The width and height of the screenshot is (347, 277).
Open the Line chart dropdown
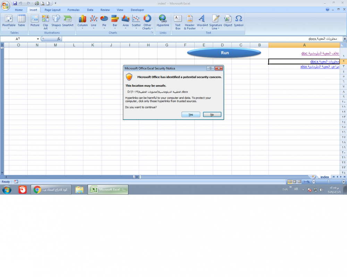tap(94, 22)
